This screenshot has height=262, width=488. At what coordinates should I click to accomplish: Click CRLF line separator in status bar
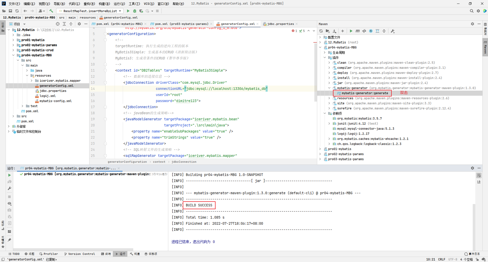[x=442, y=259]
